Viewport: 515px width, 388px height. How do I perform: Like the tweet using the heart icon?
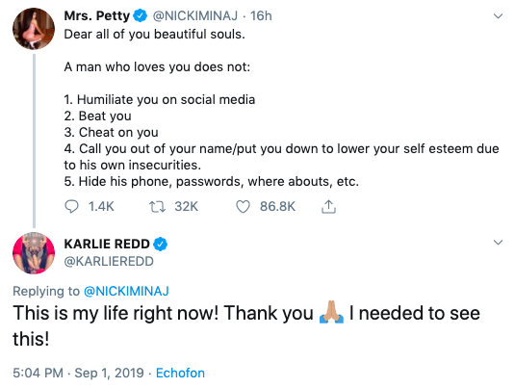(243, 207)
